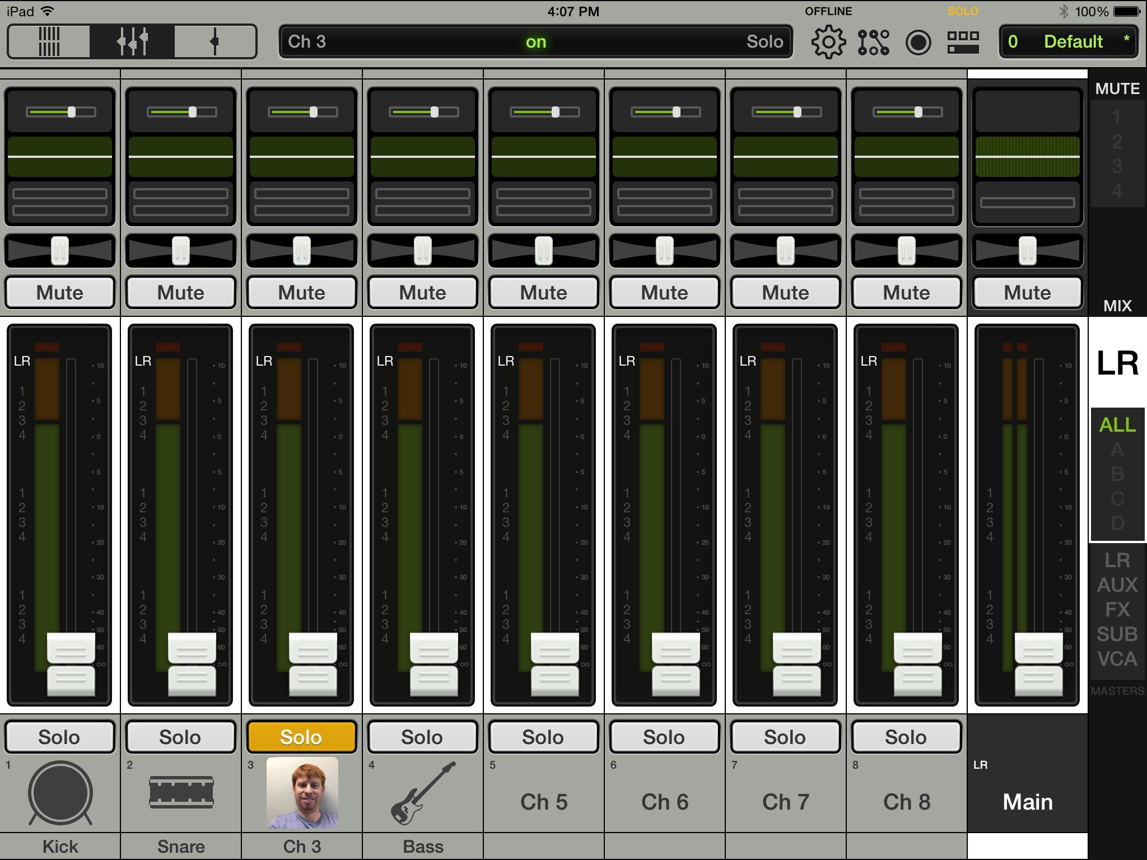Mute the Kick channel
This screenshot has height=860, width=1147.
point(60,292)
